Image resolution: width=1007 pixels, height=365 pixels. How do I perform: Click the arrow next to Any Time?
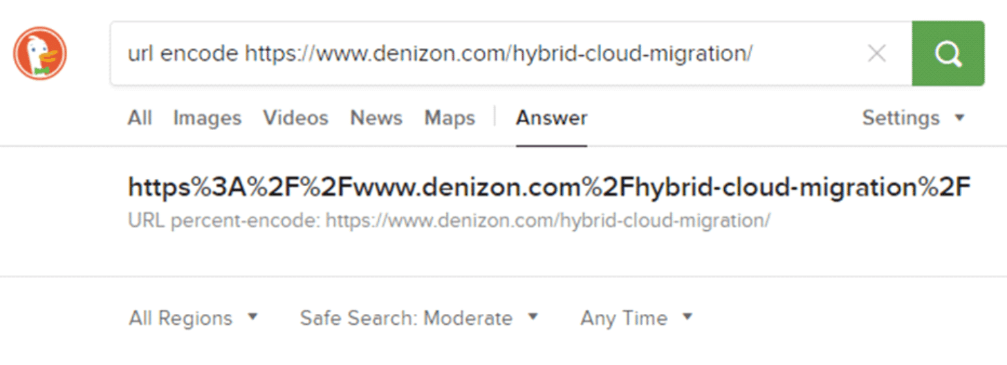pos(687,317)
